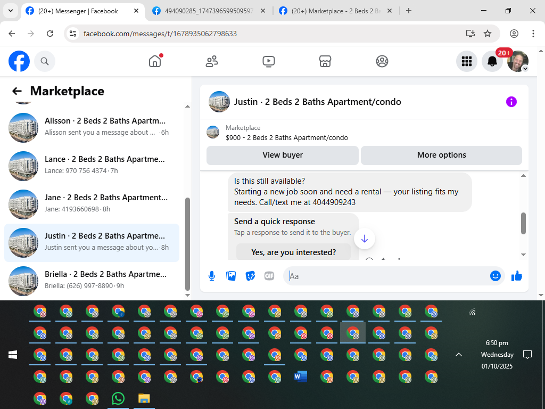Open the account profile picture menu

(x=518, y=61)
